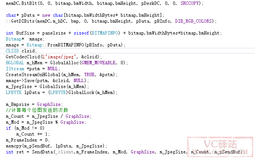Click the L"image/jpeg" string literal
This screenshot has width=255, height=159.
59,57
